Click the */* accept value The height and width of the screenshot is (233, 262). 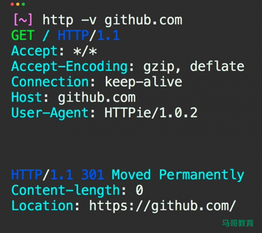click(x=85, y=51)
